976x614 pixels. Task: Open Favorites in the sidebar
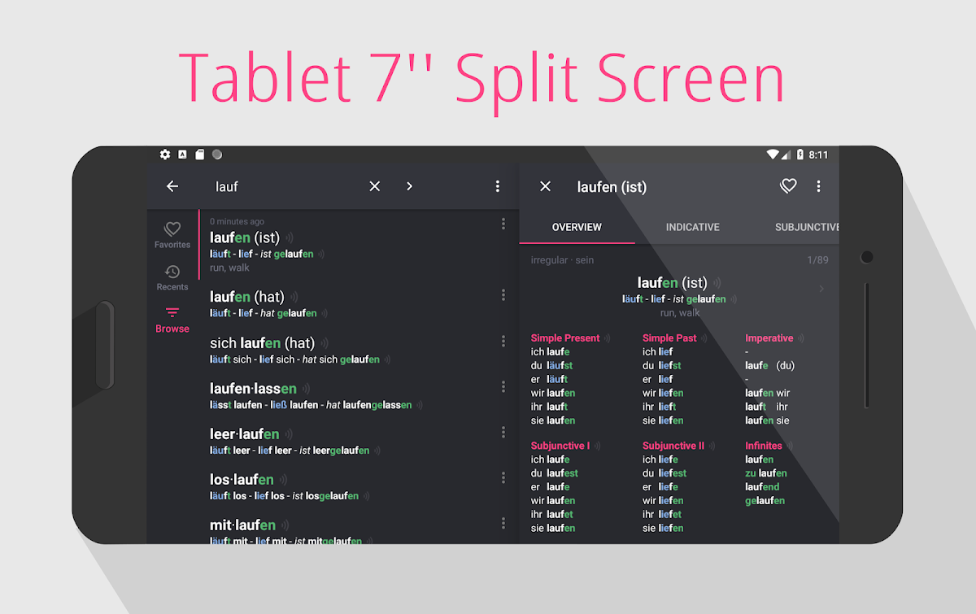[x=172, y=235]
